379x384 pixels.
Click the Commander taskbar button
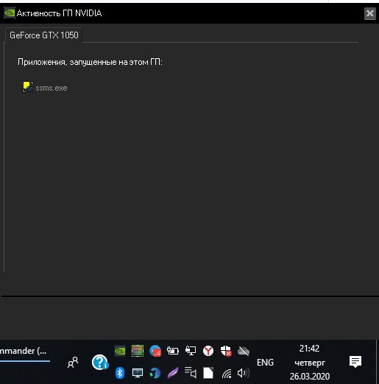(24, 352)
